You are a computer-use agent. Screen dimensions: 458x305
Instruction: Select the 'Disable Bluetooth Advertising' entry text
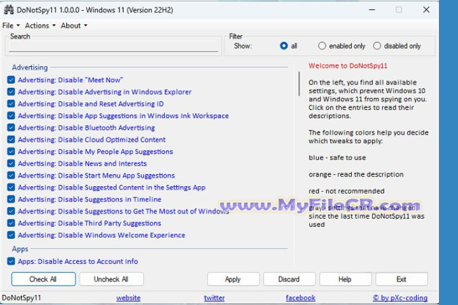(87, 128)
